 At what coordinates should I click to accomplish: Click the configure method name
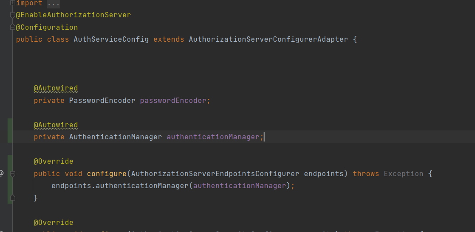106,174
